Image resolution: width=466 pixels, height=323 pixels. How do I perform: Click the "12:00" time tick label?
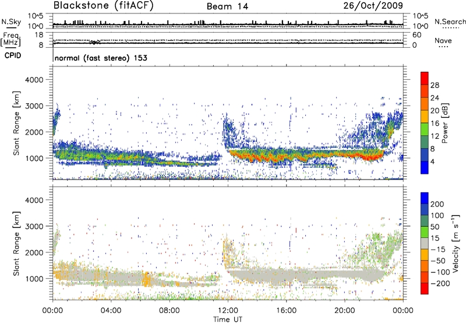tap(228, 311)
